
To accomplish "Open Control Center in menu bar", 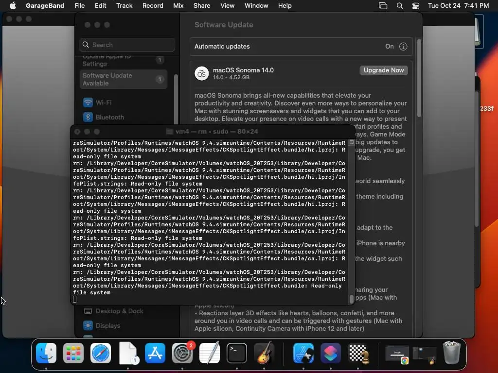I will pyautogui.click(x=416, y=5).
